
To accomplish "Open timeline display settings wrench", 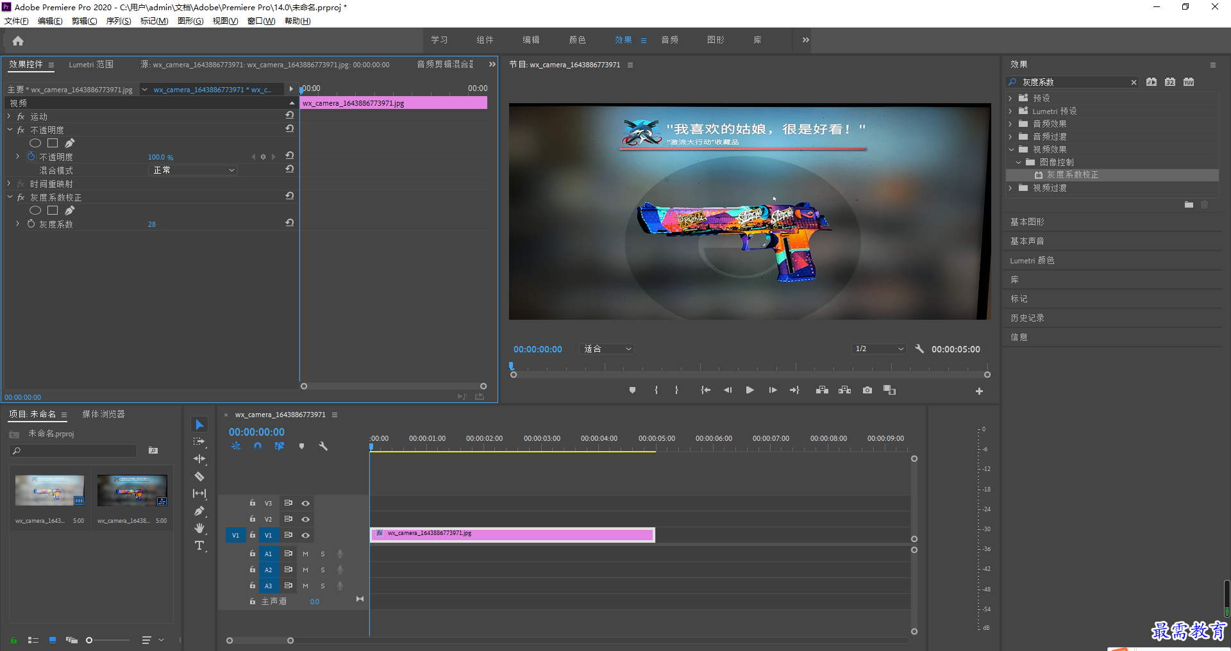I will coord(323,446).
